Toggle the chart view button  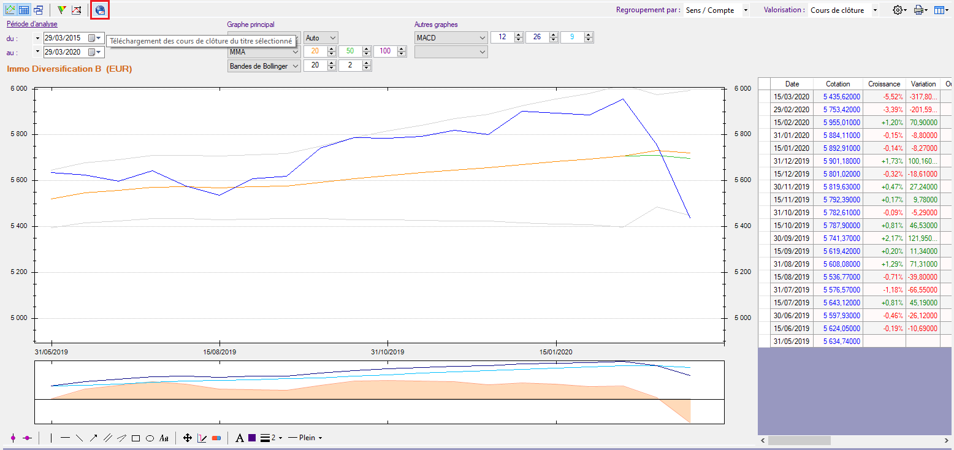click(x=10, y=10)
